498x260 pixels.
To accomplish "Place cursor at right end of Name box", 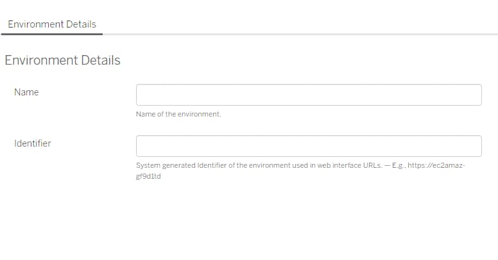I will click(x=478, y=95).
